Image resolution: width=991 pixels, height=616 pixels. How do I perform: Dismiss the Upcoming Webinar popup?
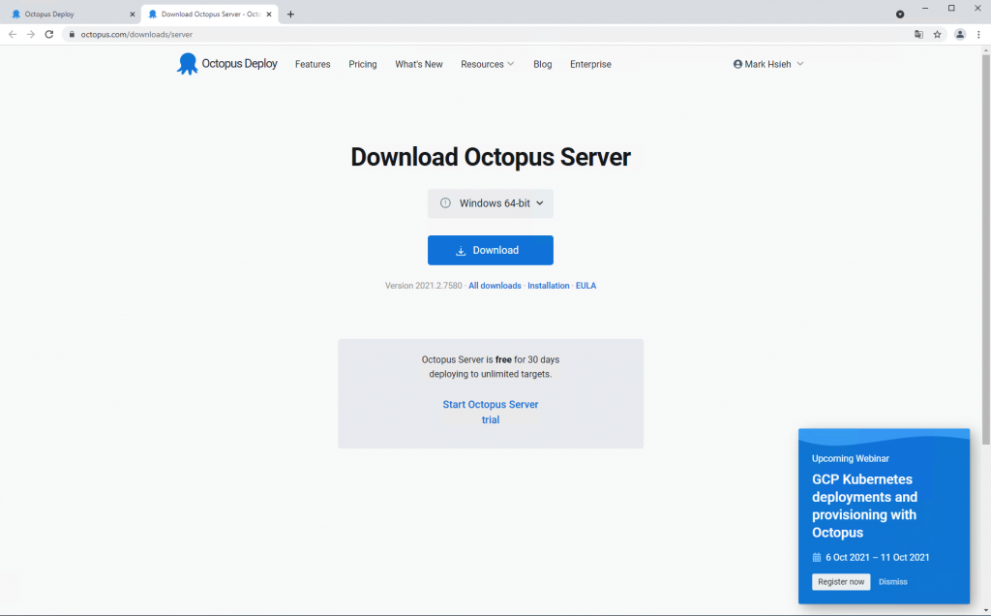point(893,581)
